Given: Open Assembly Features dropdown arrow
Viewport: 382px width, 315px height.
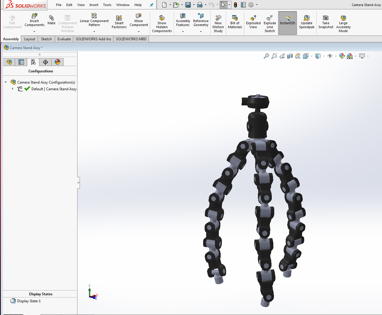Looking at the screenshot, I should click(x=183, y=31).
